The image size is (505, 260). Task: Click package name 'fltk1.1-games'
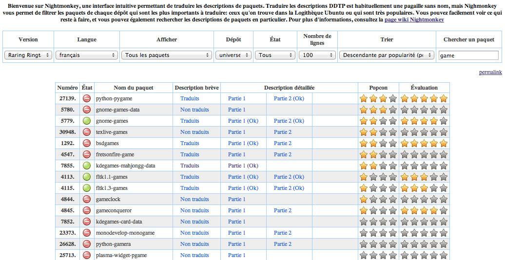pyautogui.click(x=112, y=177)
